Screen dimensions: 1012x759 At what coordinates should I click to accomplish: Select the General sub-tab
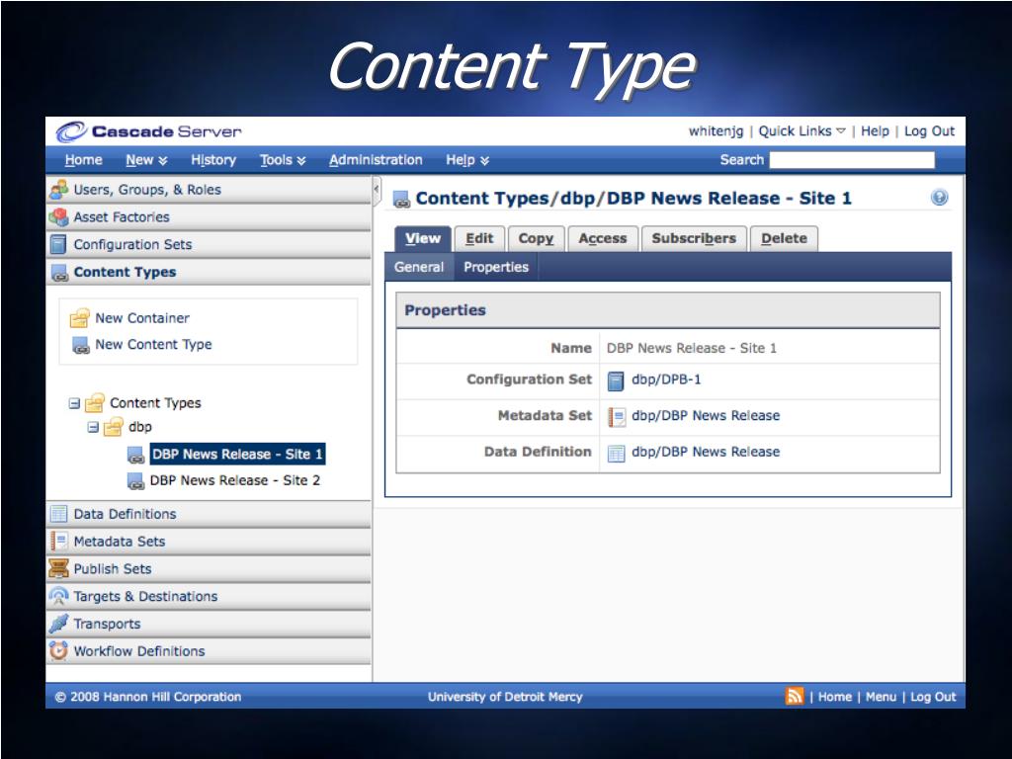419,267
